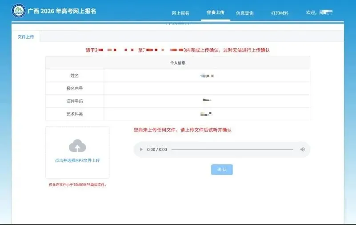Click the 个人信息 table header
This screenshot has width=356, height=225.
click(x=178, y=63)
